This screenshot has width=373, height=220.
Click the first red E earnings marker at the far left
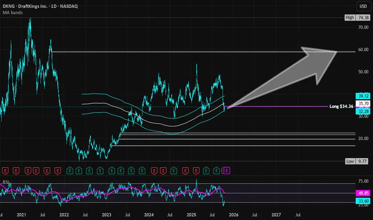tap(5, 171)
